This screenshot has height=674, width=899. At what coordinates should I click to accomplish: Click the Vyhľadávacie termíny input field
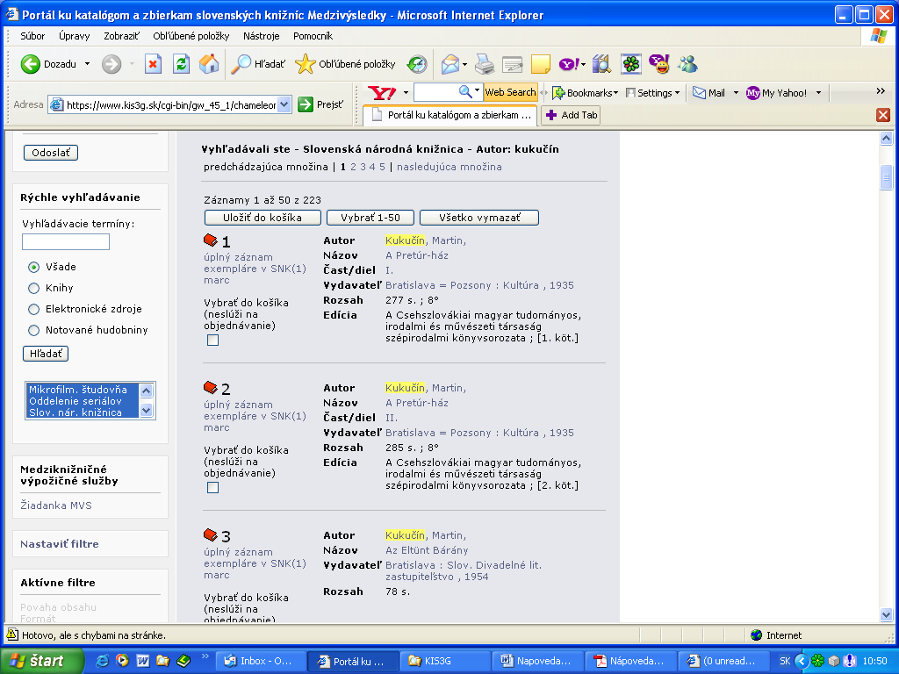click(x=66, y=241)
